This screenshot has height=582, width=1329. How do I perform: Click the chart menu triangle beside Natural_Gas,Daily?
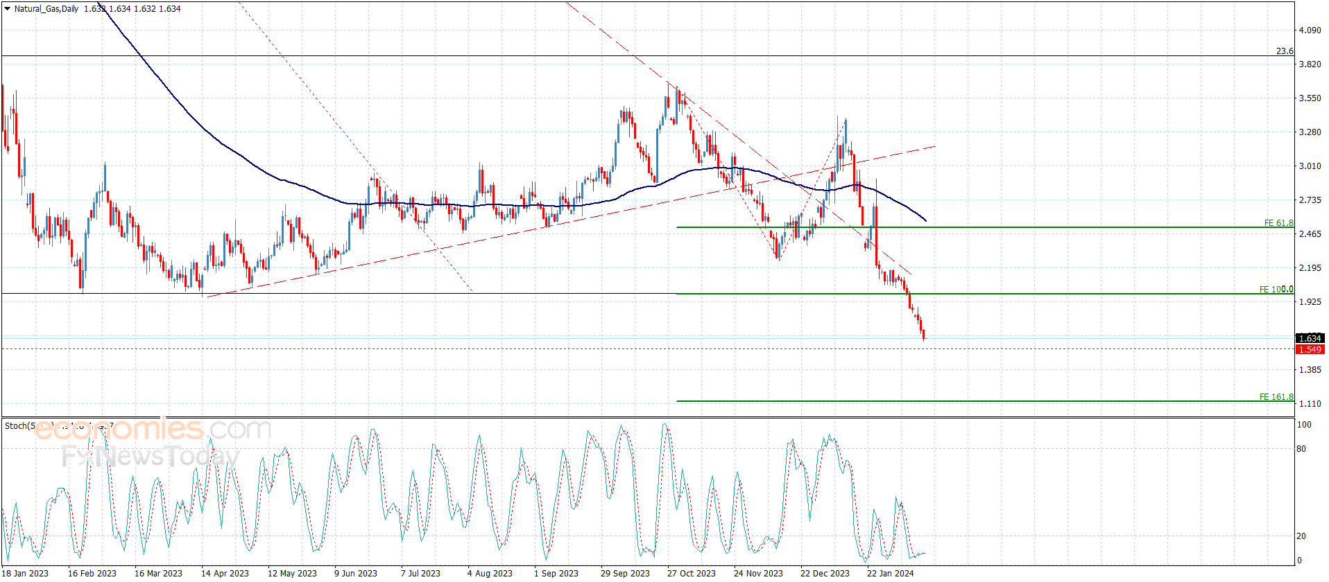point(7,9)
